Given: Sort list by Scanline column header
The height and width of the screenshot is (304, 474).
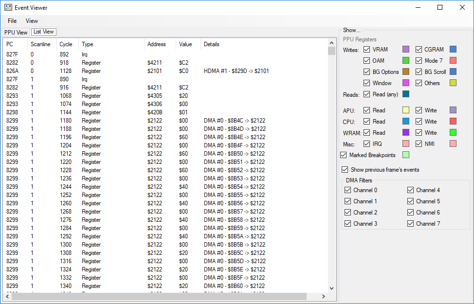Looking at the screenshot, I should point(42,44).
